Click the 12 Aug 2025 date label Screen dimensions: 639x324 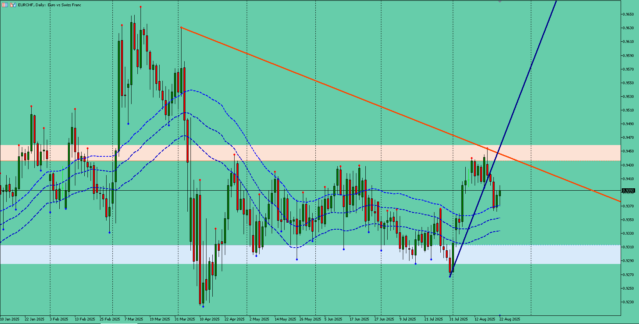pos(485,319)
